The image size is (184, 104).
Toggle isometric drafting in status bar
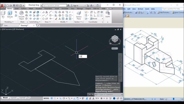[x=69, y=98]
